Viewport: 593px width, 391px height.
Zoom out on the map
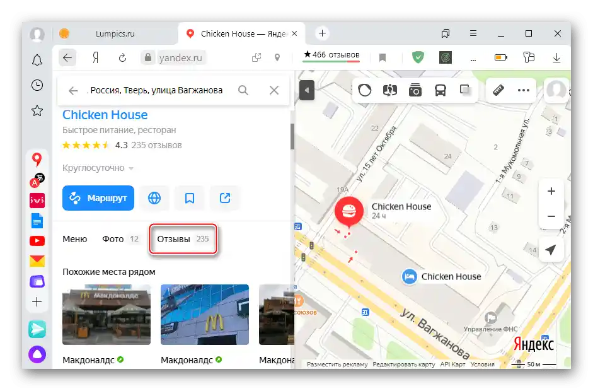click(x=551, y=216)
